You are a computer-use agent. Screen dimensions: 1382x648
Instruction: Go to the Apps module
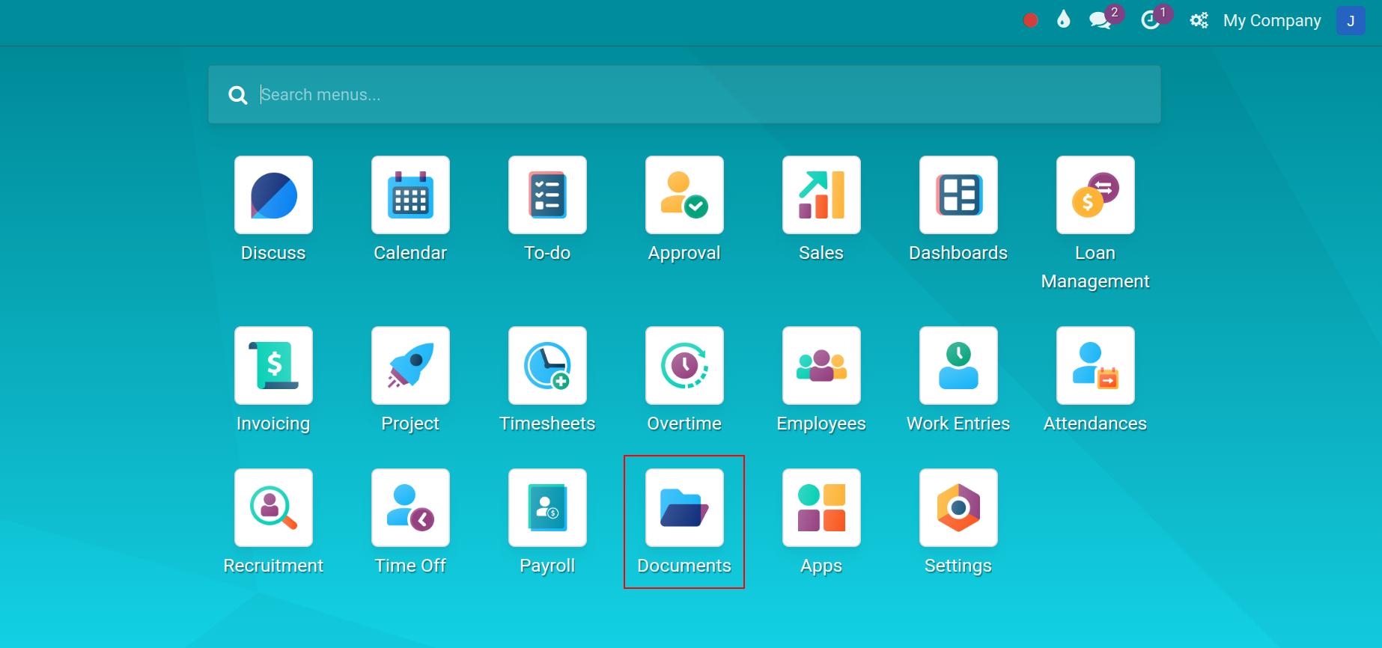click(x=821, y=508)
